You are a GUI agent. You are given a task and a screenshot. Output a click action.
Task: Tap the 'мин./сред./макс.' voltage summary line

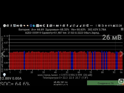pos(65,75)
